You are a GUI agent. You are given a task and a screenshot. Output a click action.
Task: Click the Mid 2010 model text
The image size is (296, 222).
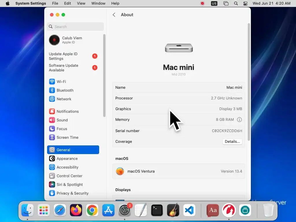pos(179,74)
